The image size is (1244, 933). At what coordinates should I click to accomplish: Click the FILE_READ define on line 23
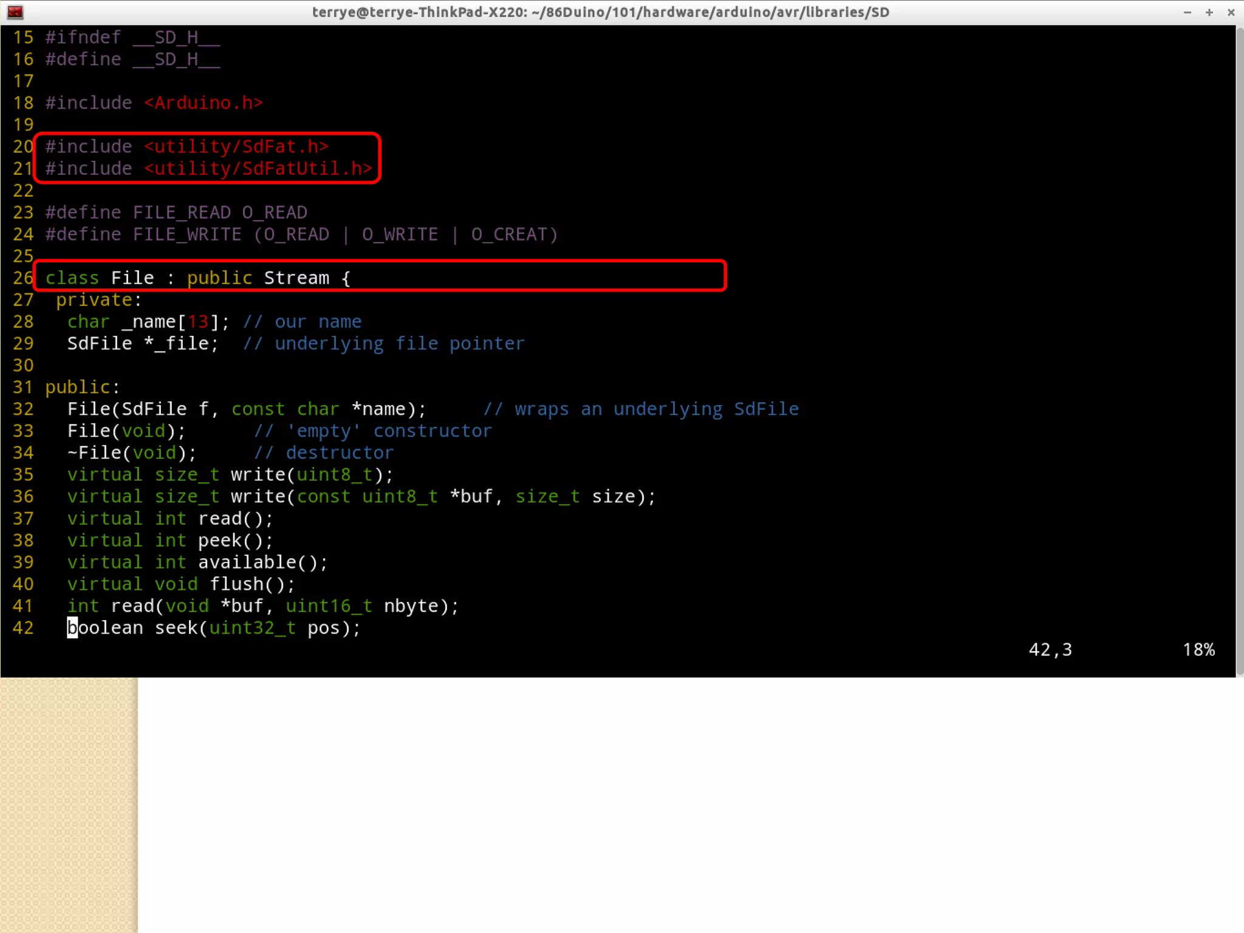click(x=181, y=213)
